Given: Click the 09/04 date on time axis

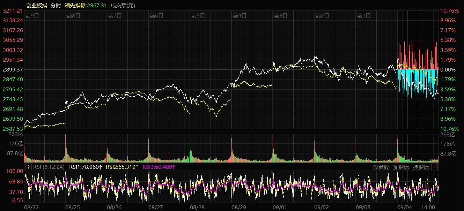Looking at the screenshot, I should [405, 207].
